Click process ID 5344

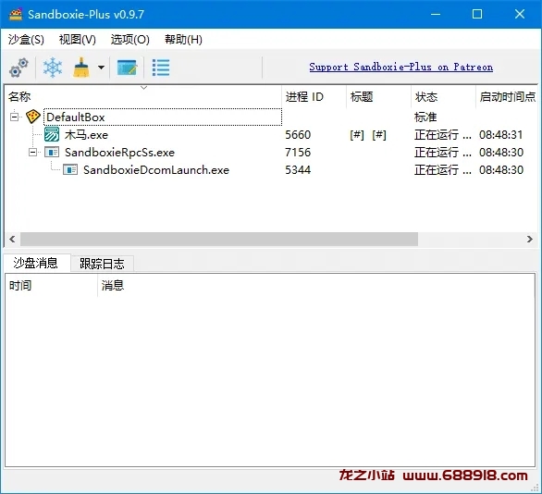tap(298, 169)
